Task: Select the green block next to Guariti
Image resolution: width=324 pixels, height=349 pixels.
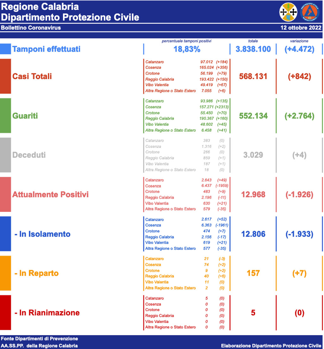Action: pos(5,116)
